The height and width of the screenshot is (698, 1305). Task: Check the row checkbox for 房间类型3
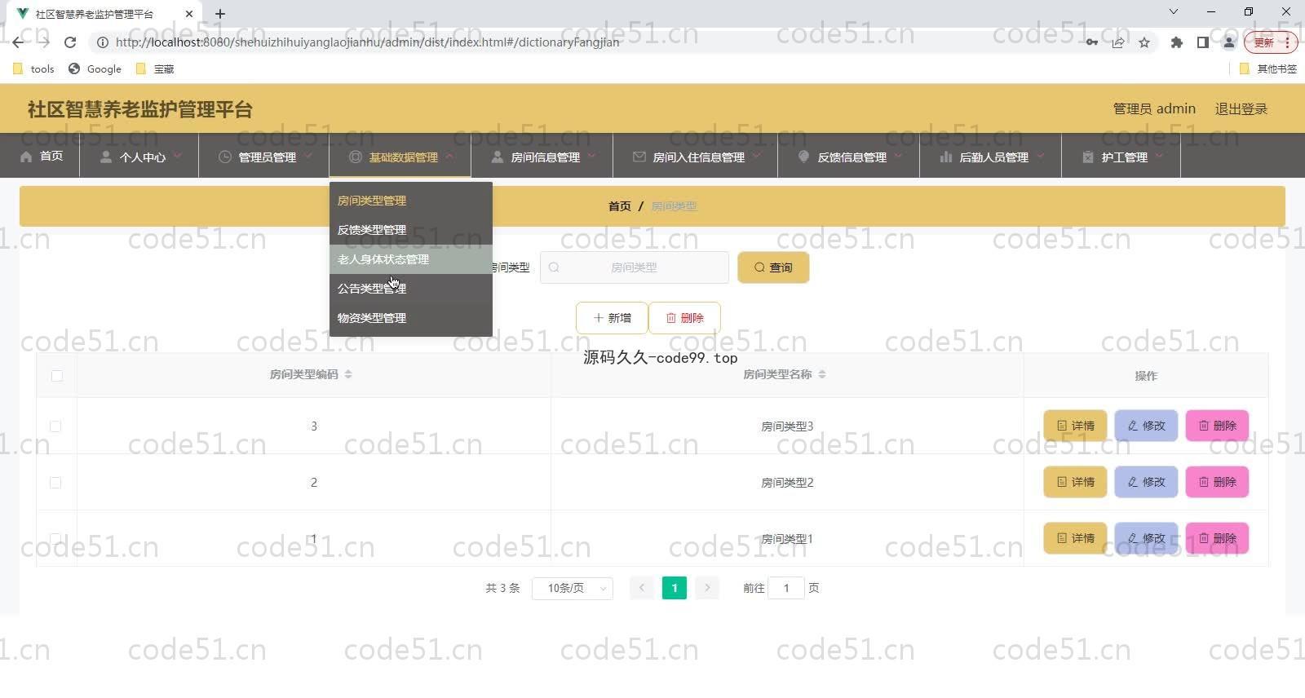click(55, 426)
